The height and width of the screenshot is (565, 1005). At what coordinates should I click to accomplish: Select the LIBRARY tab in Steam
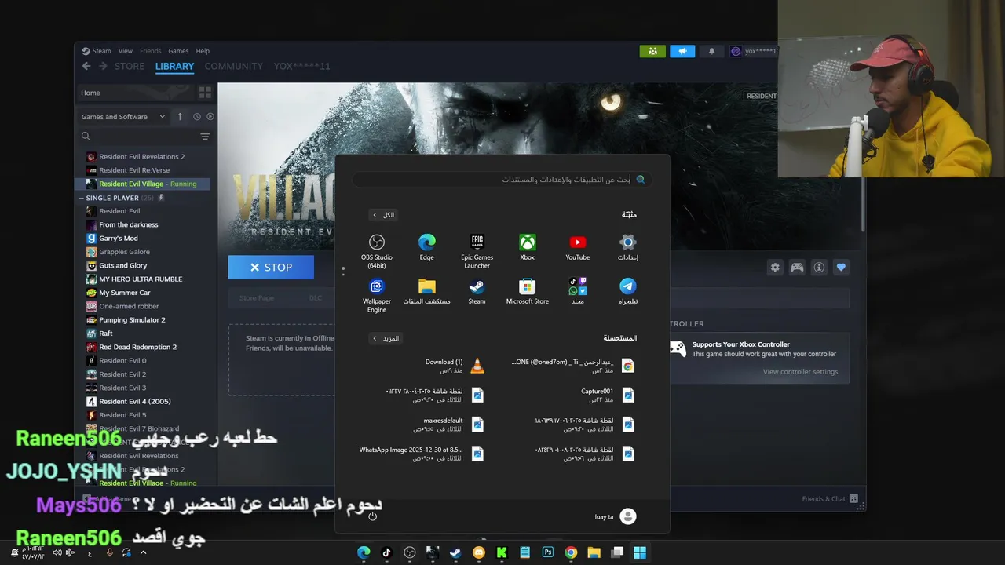click(x=174, y=66)
